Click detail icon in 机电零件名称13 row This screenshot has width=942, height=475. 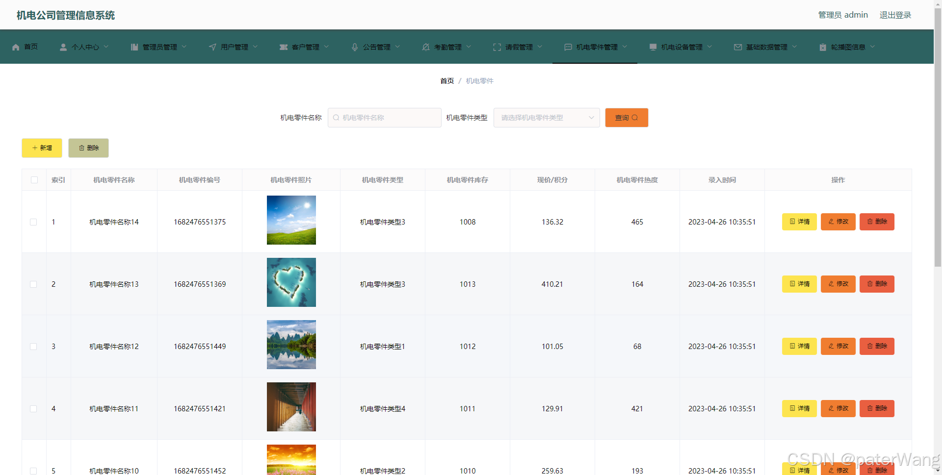click(x=792, y=284)
